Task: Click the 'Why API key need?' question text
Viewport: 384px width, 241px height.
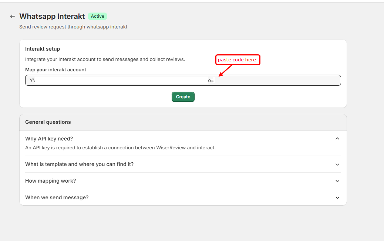Action: [x=49, y=139]
